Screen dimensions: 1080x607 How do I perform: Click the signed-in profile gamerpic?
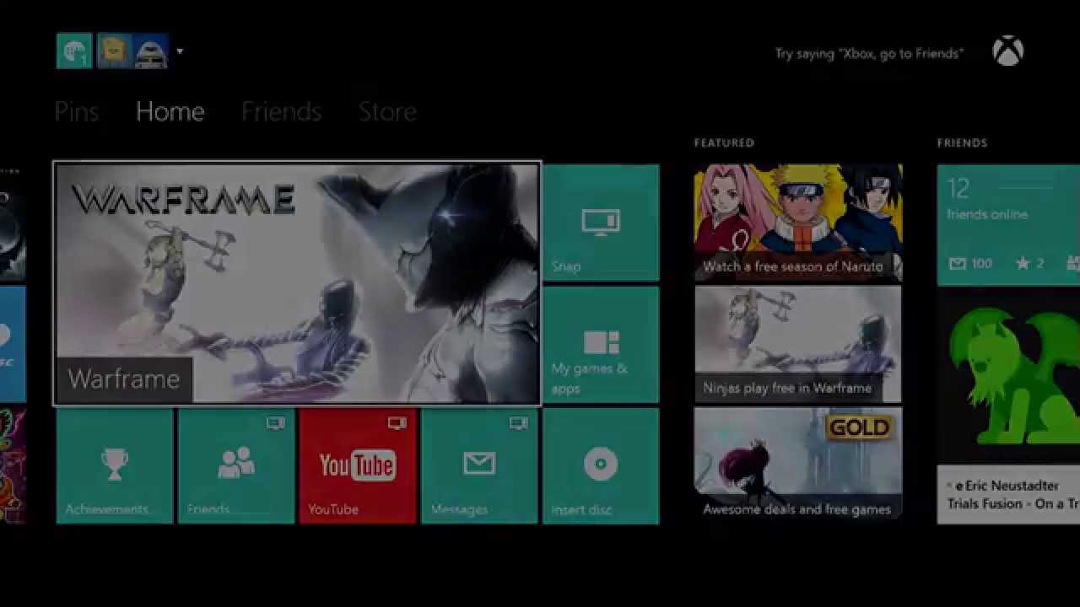[74, 51]
